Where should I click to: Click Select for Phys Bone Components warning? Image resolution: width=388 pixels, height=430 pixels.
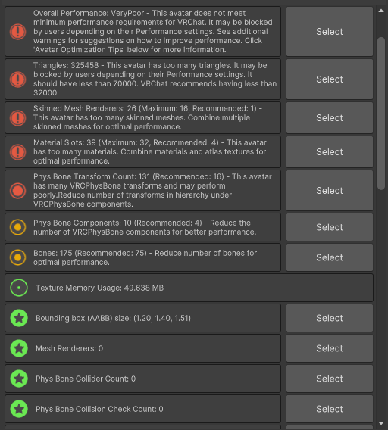click(x=330, y=227)
